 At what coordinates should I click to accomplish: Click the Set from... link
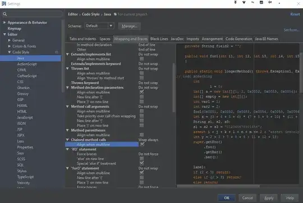tap(291, 30)
